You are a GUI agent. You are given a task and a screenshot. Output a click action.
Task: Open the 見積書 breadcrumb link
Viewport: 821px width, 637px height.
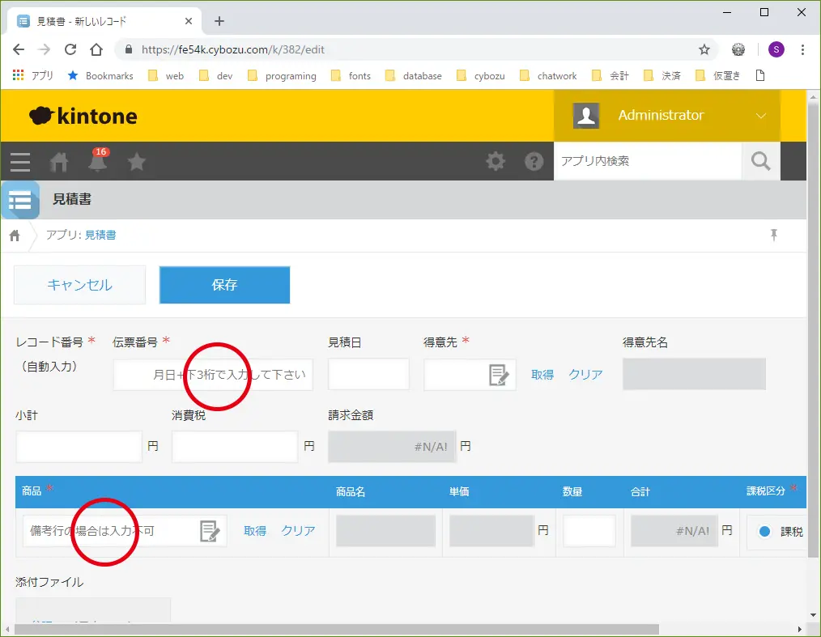[x=100, y=235]
